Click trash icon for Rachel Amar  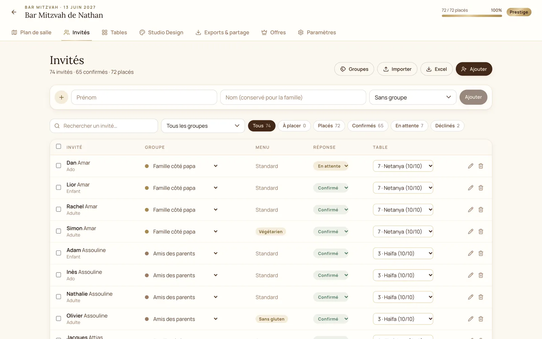pyautogui.click(x=481, y=210)
